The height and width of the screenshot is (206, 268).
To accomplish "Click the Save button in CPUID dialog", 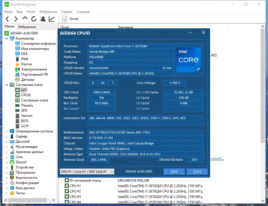I will point(174,171).
